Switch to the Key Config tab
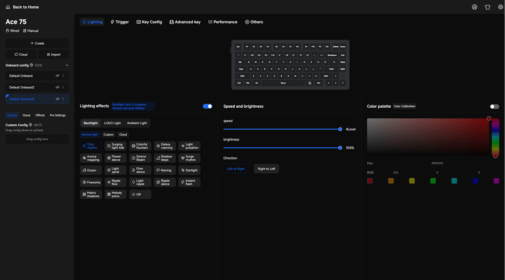The height and width of the screenshot is (280, 505). (149, 22)
